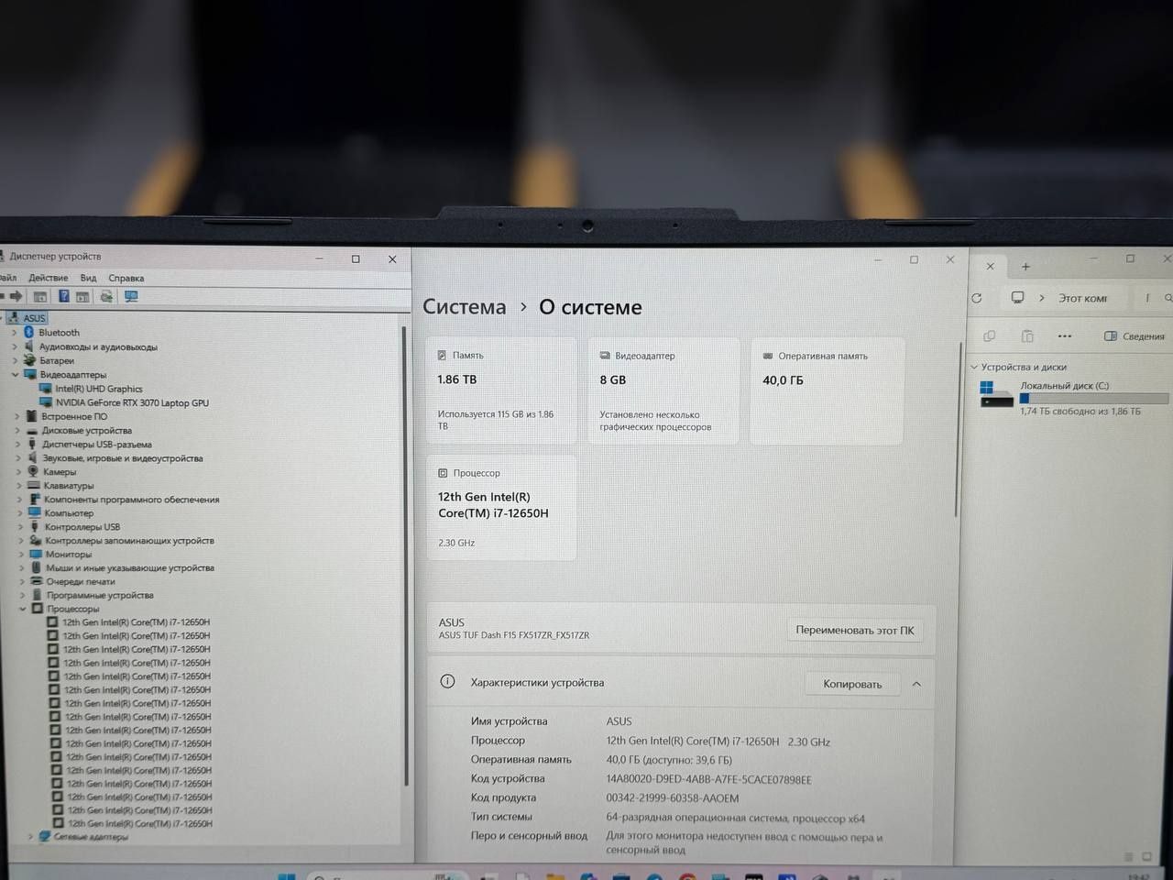Collapse the Видеоадаптеры node
1173x880 pixels.
pos(16,374)
